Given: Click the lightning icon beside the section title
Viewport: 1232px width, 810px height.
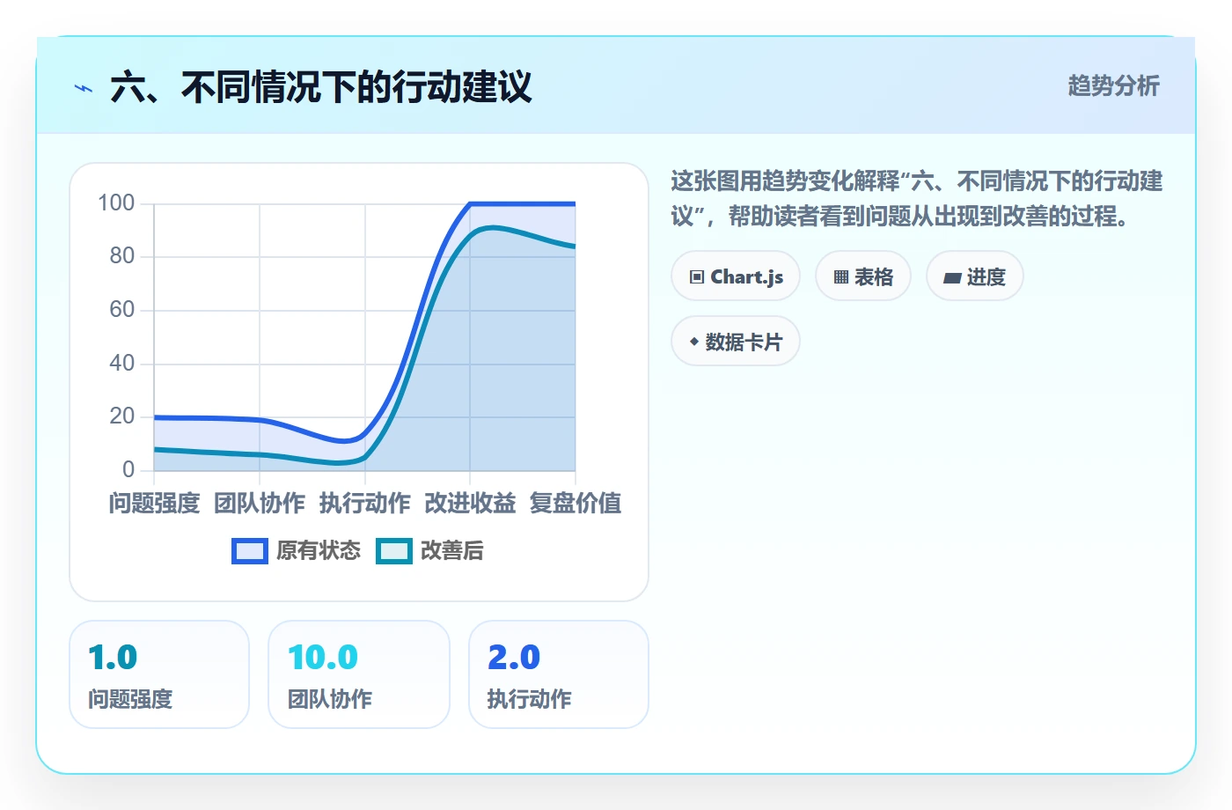Looking at the screenshot, I should tap(84, 88).
